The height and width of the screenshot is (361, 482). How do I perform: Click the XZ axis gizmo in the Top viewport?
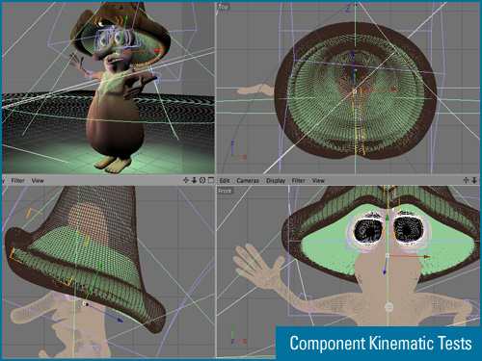[238, 150]
